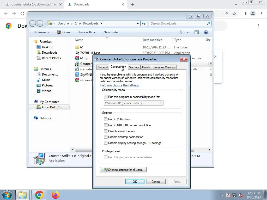The height and width of the screenshot is (200, 267).
Task: Open a new Chrome tab
Action: tap(133, 4)
